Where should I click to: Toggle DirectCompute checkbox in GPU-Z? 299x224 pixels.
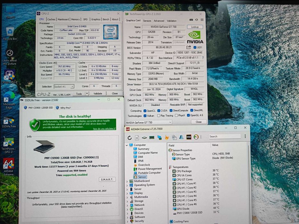171,110
